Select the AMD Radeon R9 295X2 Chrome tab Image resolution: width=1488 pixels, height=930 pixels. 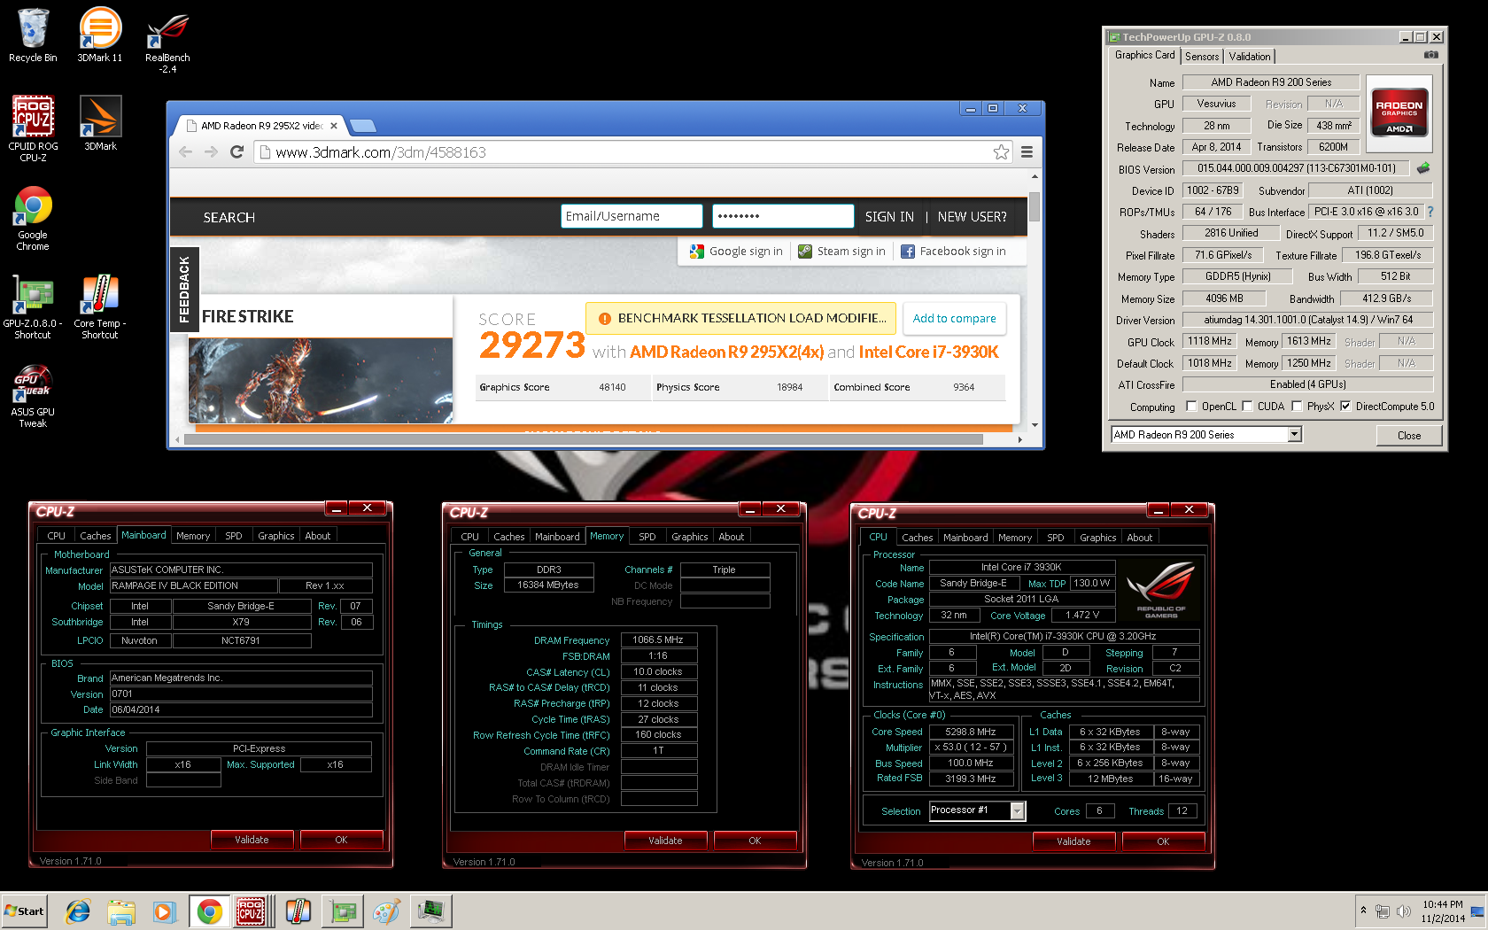(x=261, y=126)
